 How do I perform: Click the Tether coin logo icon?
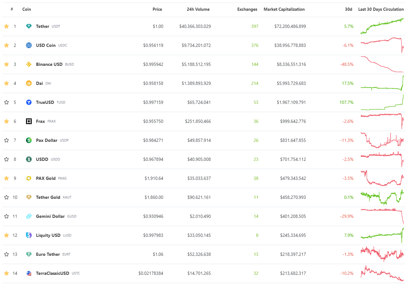coord(29,26)
